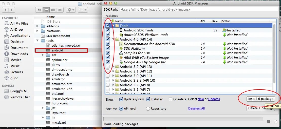This screenshot has width=281, height=129.
Task: Open the Finder action gear menu
Action: coord(71,10)
